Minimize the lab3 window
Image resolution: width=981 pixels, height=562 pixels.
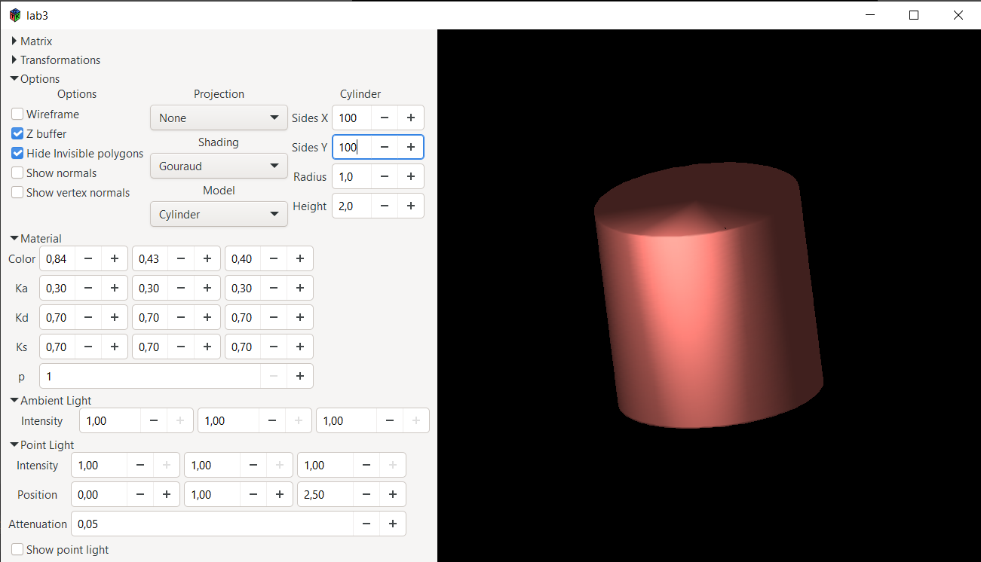[x=870, y=15]
